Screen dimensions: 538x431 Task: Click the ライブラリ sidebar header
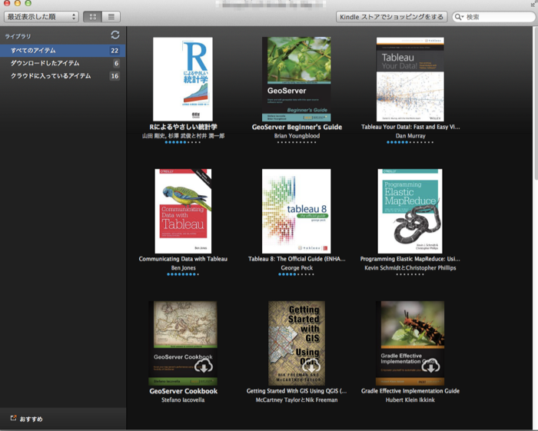(18, 36)
